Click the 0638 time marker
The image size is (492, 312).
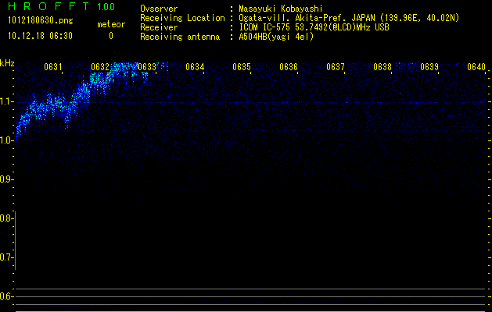[382, 67]
